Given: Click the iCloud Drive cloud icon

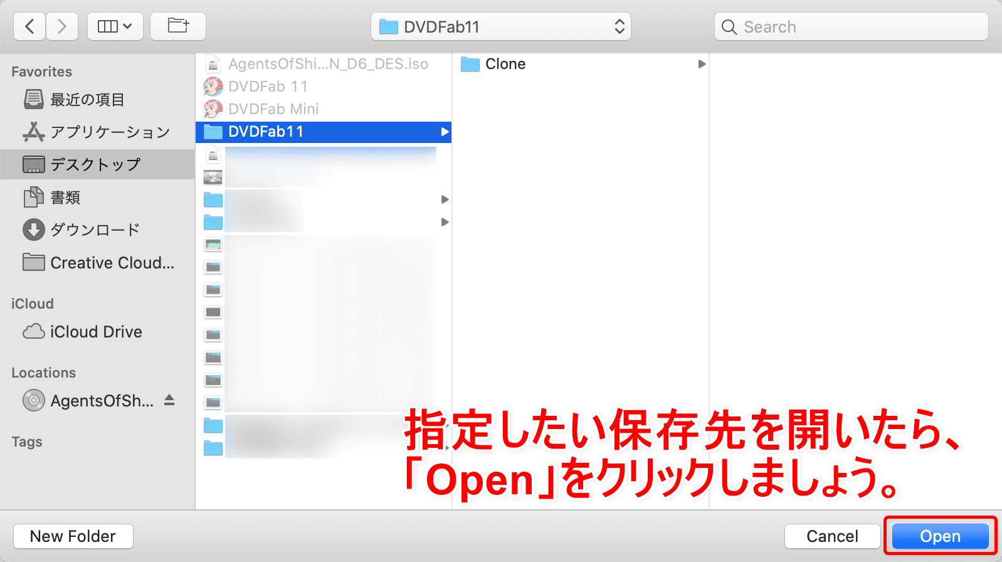Looking at the screenshot, I should point(33,331).
